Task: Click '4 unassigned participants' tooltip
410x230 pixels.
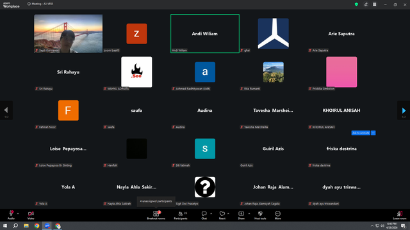Action: click(x=156, y=201)
